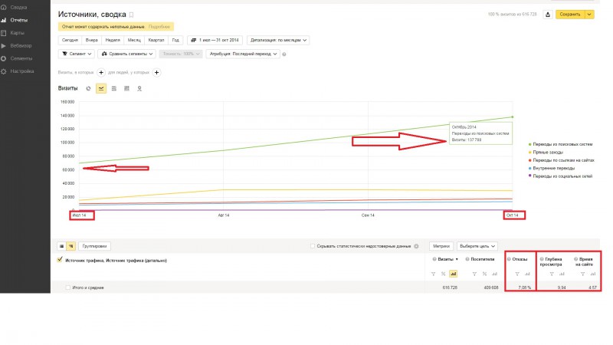Toggle the green Переходы из поисковых систем legend

(561, 144)
